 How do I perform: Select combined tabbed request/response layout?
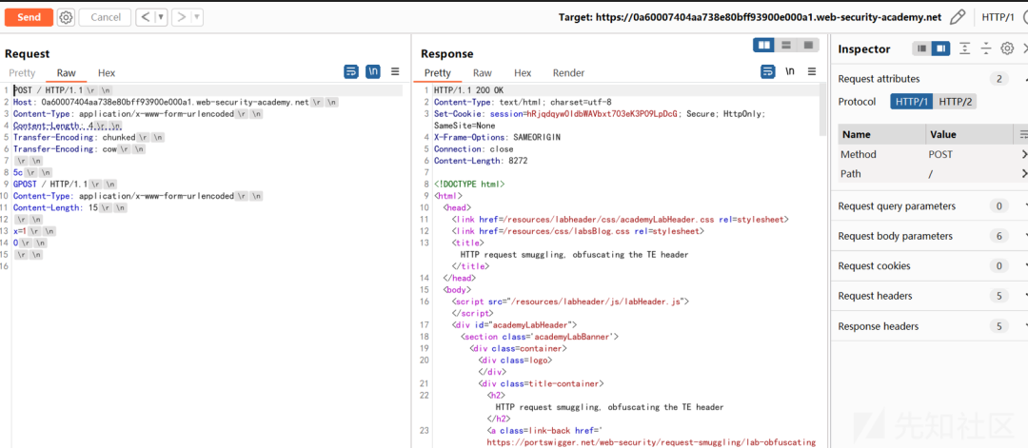click(808, 45)
